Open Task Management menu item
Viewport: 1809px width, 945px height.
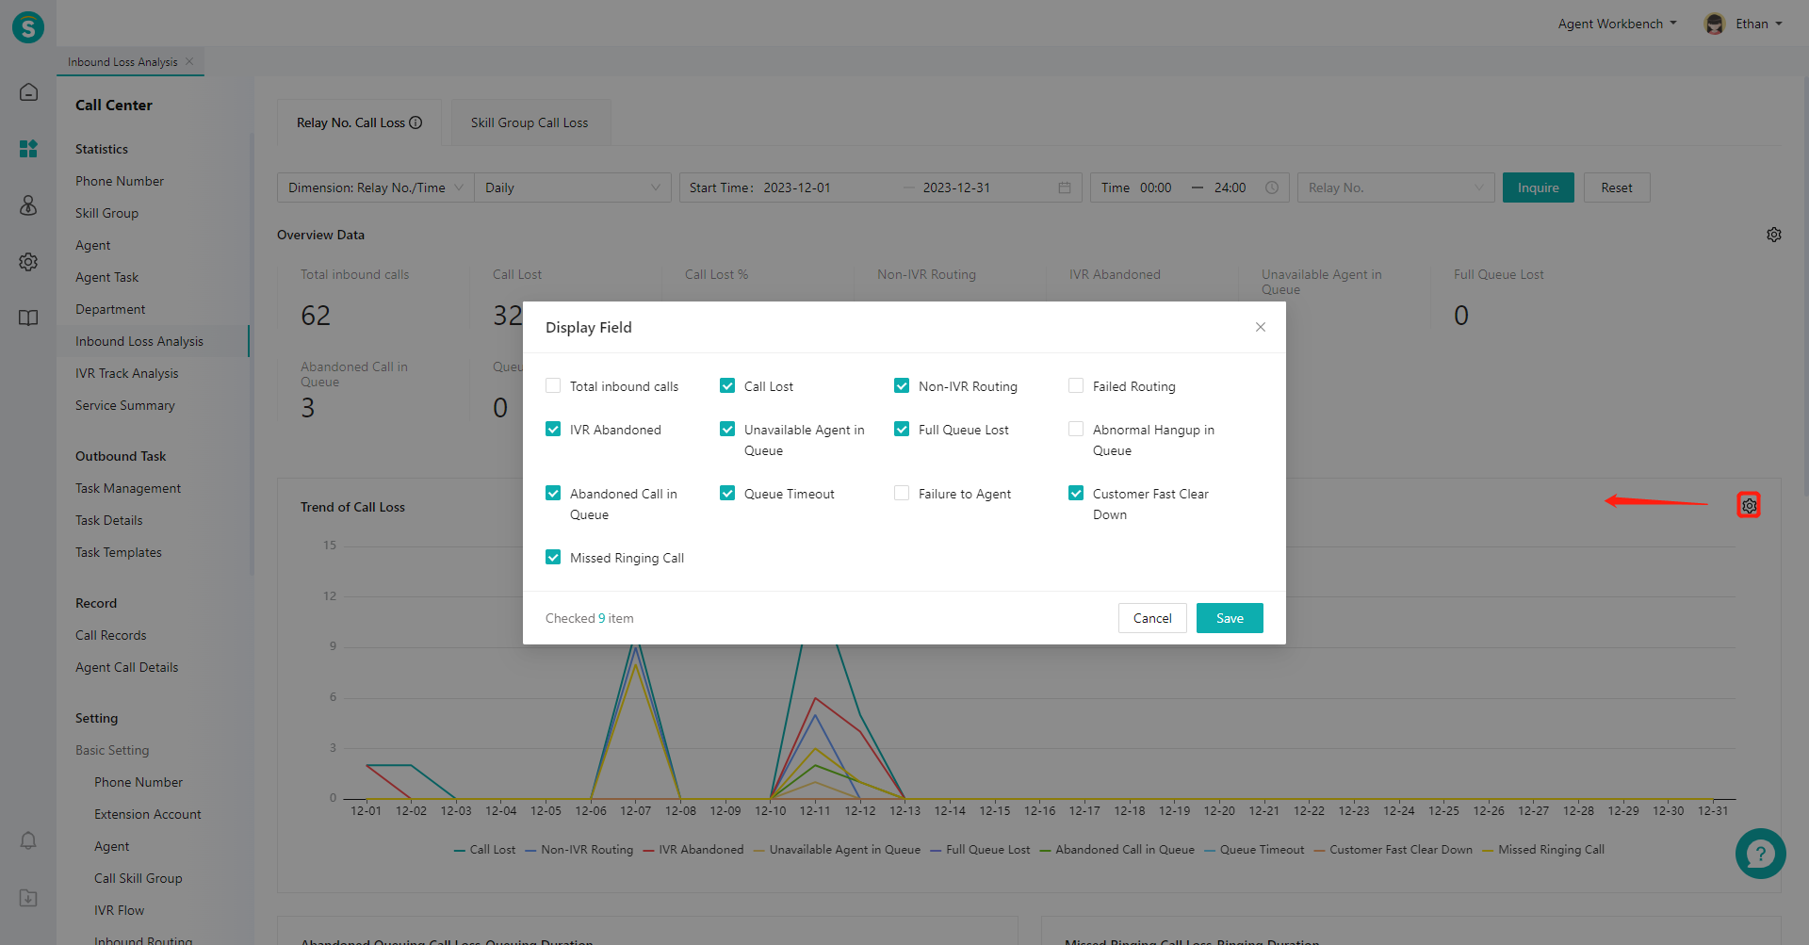coord(128,488)
